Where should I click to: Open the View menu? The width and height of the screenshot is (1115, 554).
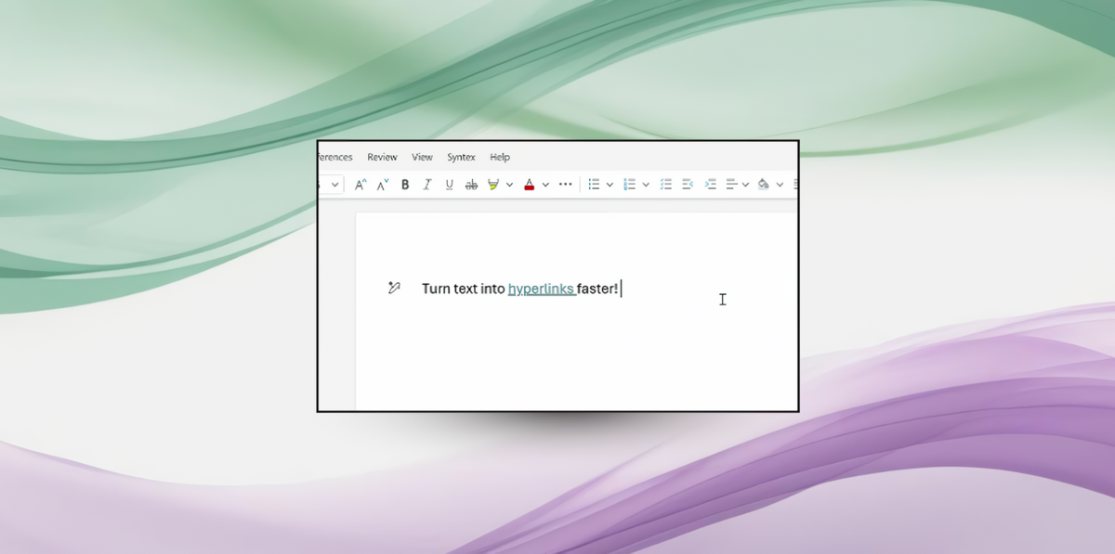click(422, 157)
